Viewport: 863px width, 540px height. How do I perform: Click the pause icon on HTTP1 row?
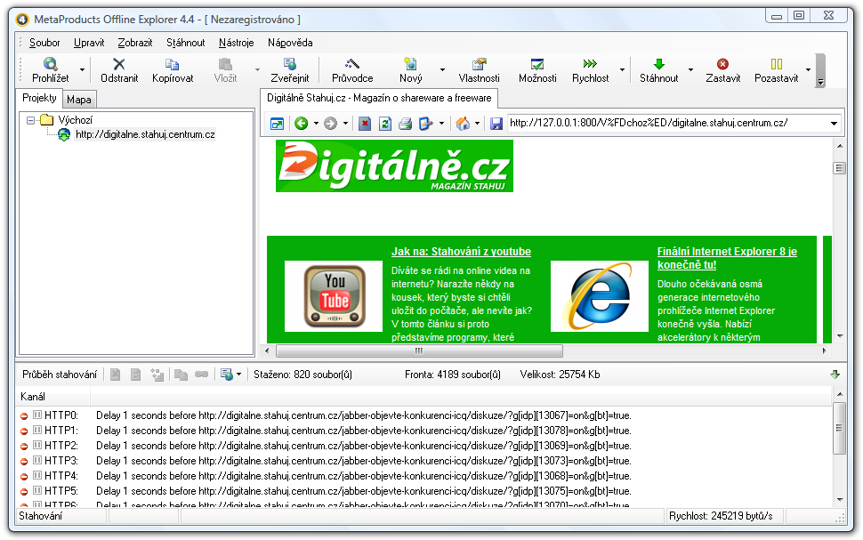37,430
